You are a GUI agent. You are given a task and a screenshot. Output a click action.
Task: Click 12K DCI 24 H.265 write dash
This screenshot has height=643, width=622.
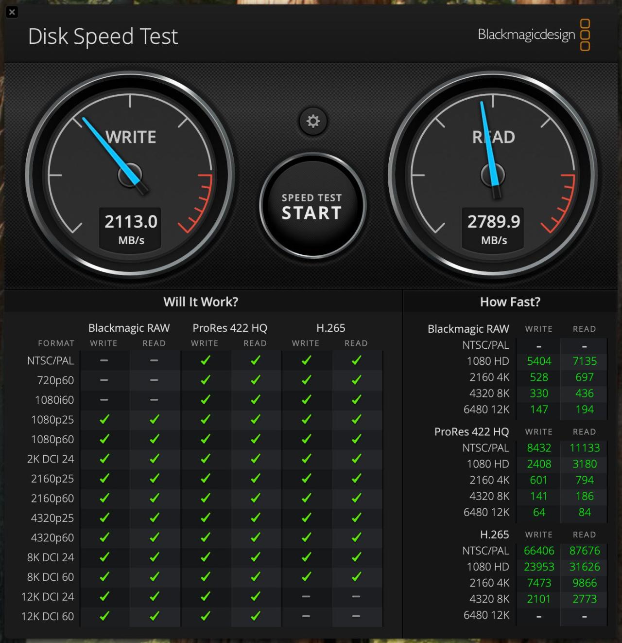(306, 596)
